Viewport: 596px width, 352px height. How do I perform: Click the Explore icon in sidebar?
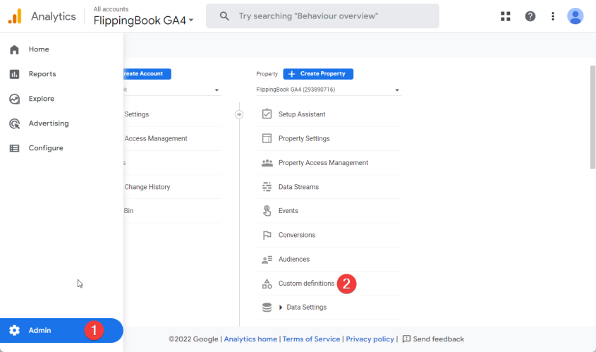pyautogui.click(x=14, y=99)
